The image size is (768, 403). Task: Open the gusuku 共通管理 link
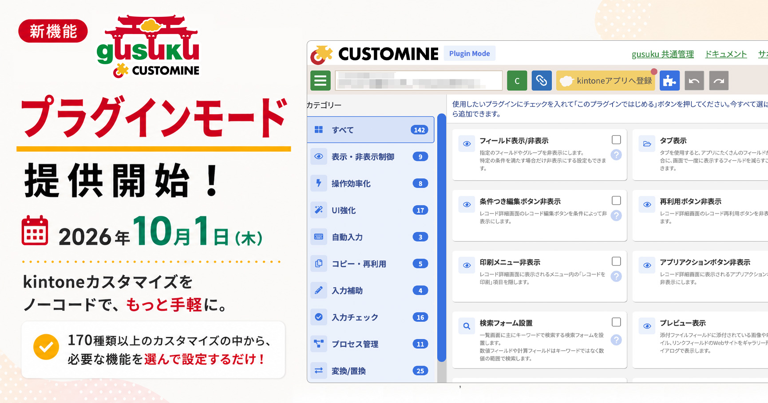pyautogui.click(x=662, y=54)
